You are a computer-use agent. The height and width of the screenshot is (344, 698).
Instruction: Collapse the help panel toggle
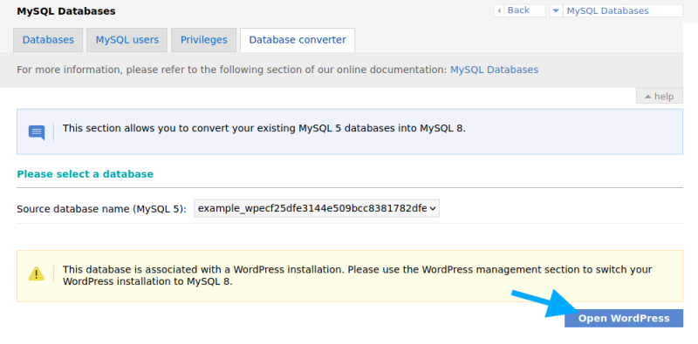point(660,97)
